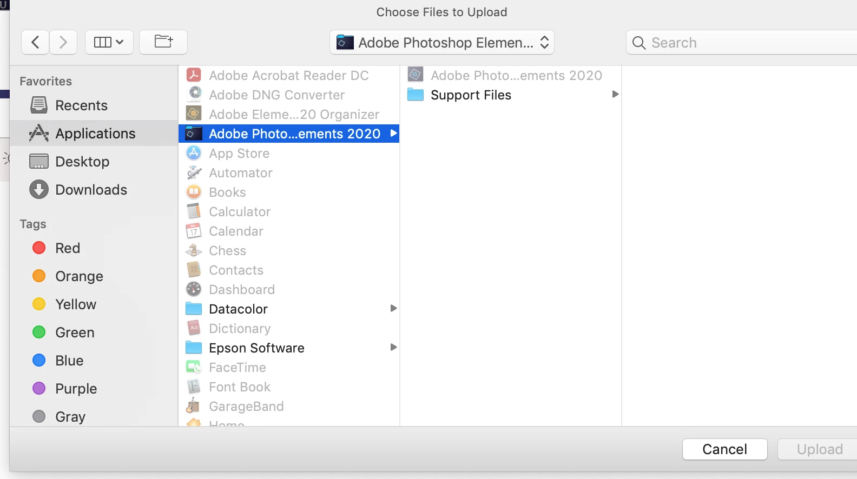Click the FaceTime row label

pos(238,368)
